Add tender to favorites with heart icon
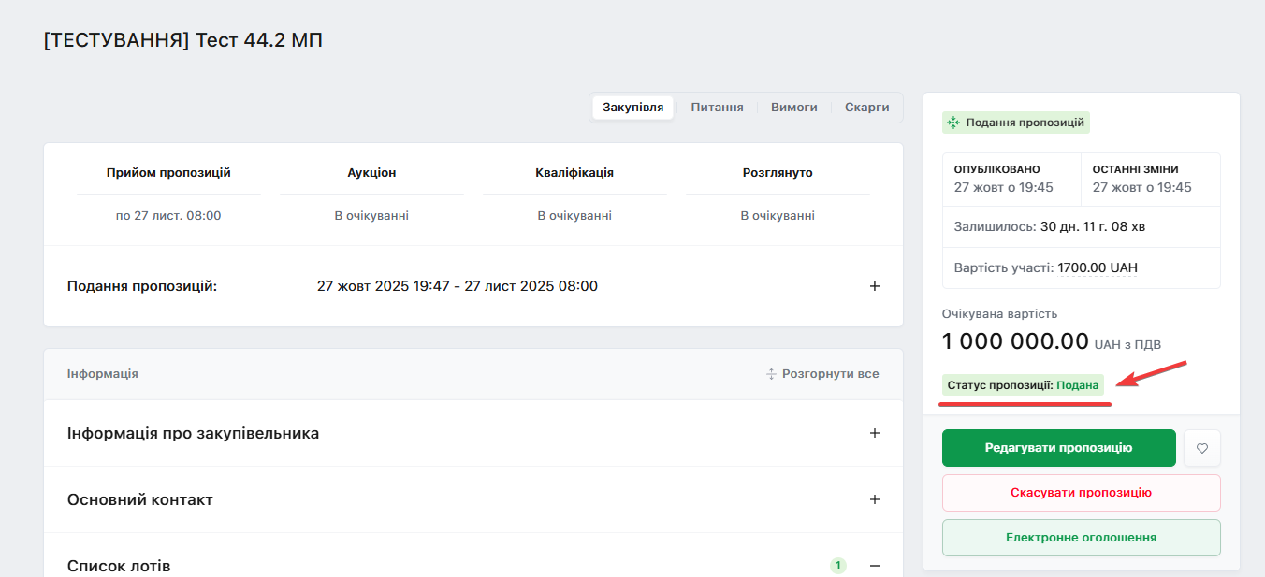The width and height of the screenshot is (1265, 577). (x=1202, y=448)
